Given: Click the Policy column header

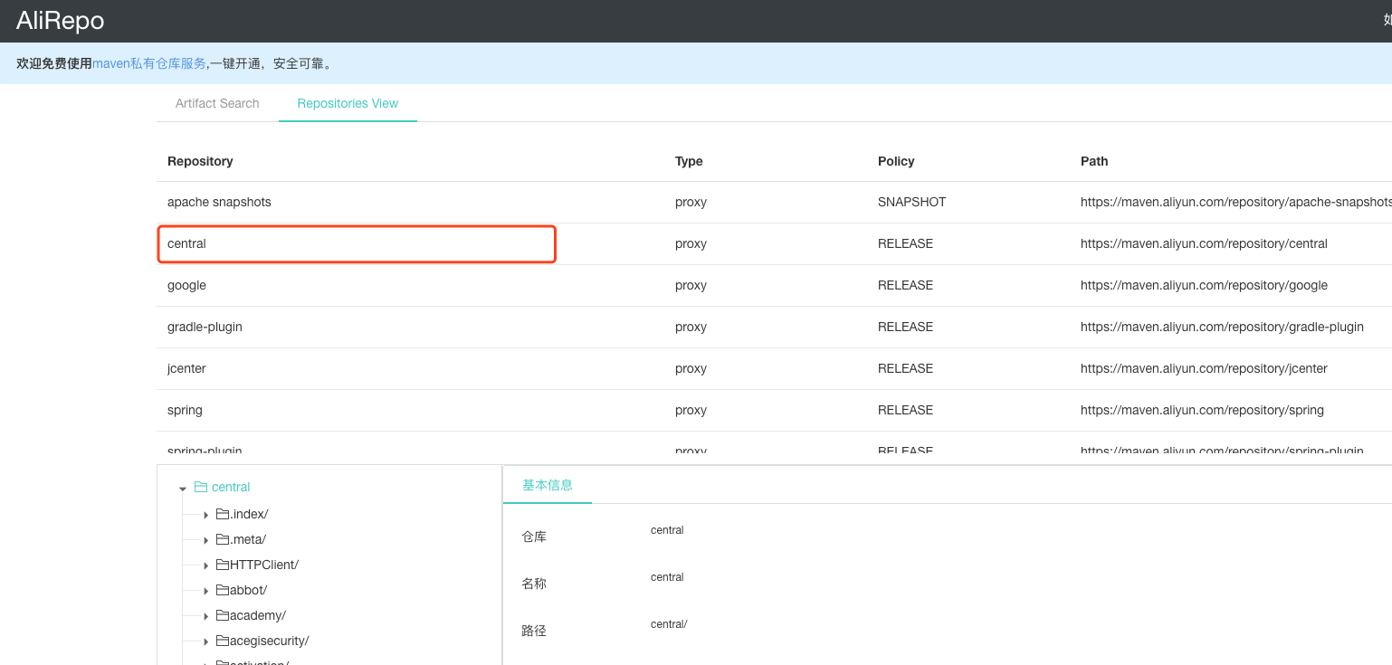Looking at the screenshot, I should 896,161.
